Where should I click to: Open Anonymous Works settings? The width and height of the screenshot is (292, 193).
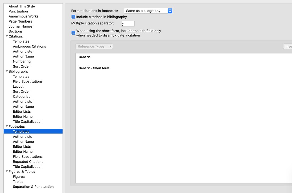tap(23, 16)
